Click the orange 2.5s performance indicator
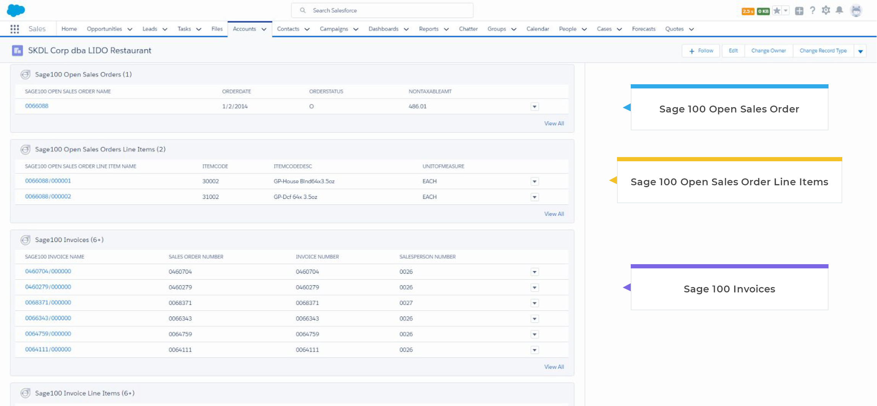The image size is (877, 406). point(748,10)
